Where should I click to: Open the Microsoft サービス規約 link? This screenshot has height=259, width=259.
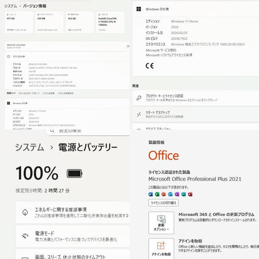point(161,50)
